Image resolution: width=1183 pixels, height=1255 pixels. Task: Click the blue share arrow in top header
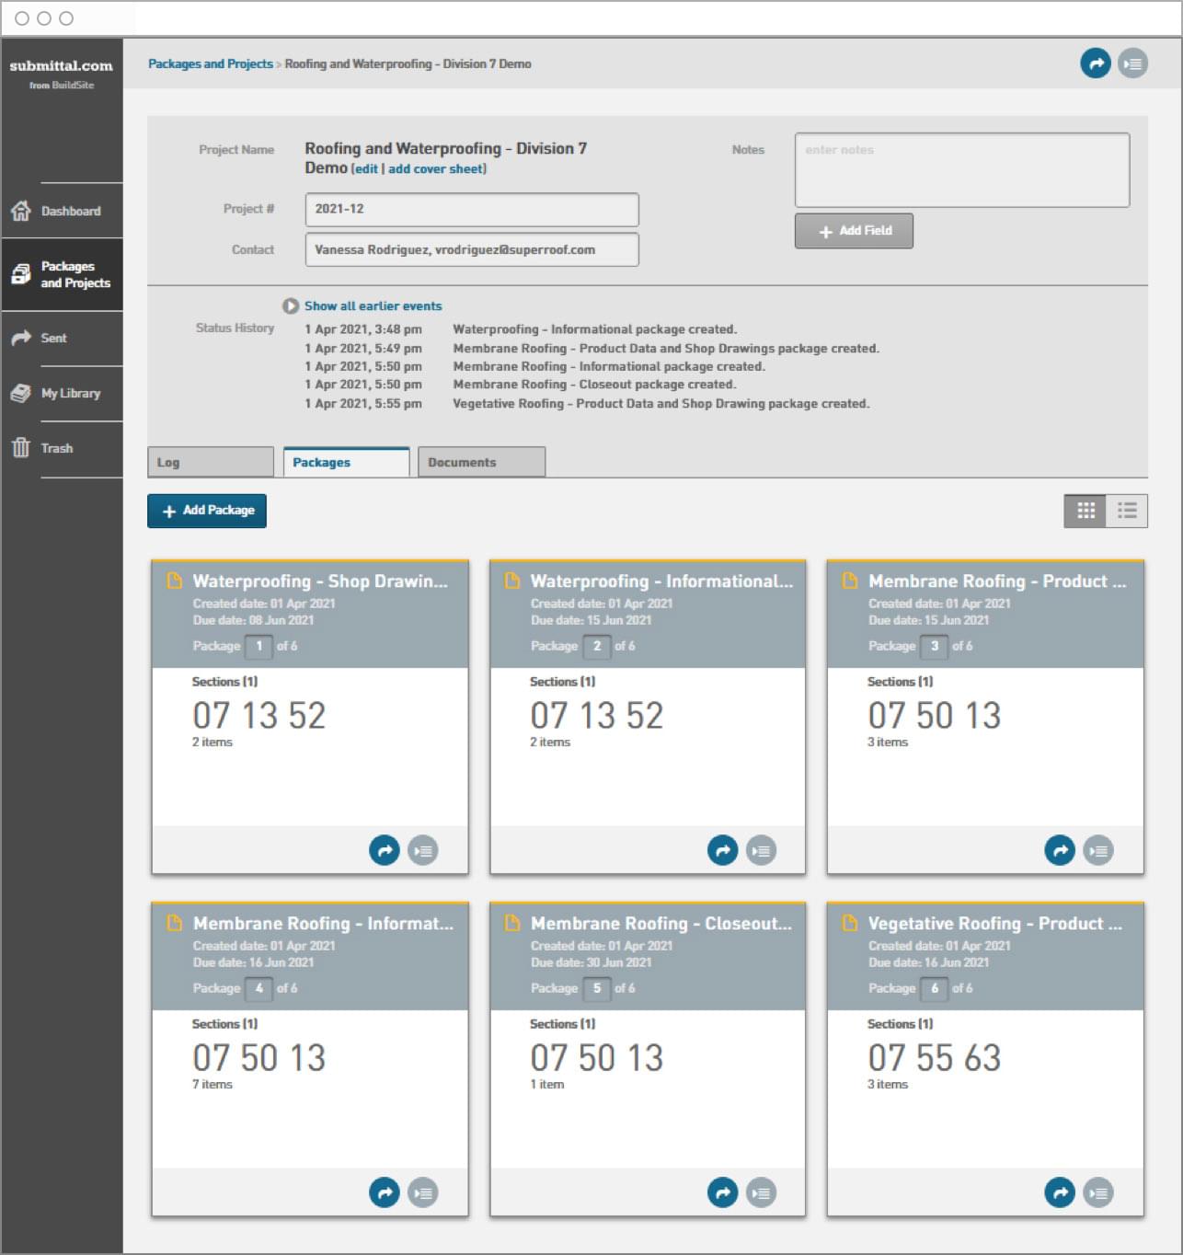pyautogui.click(x=1095, y=63)
